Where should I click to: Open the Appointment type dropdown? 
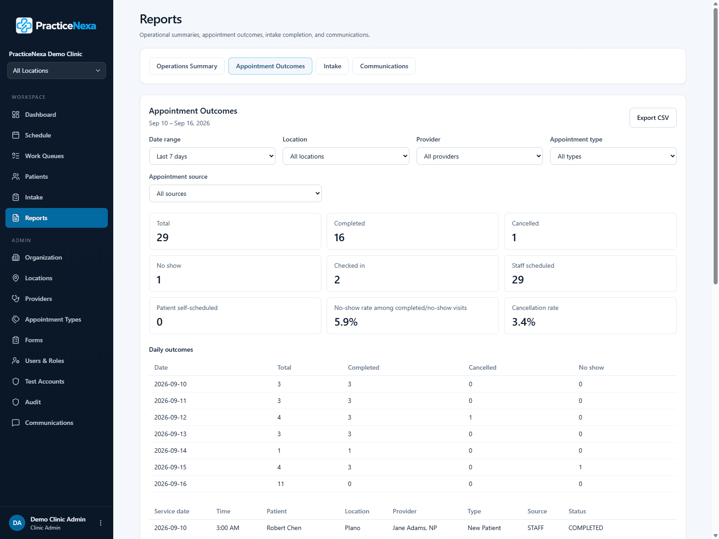tap(613, 156)
